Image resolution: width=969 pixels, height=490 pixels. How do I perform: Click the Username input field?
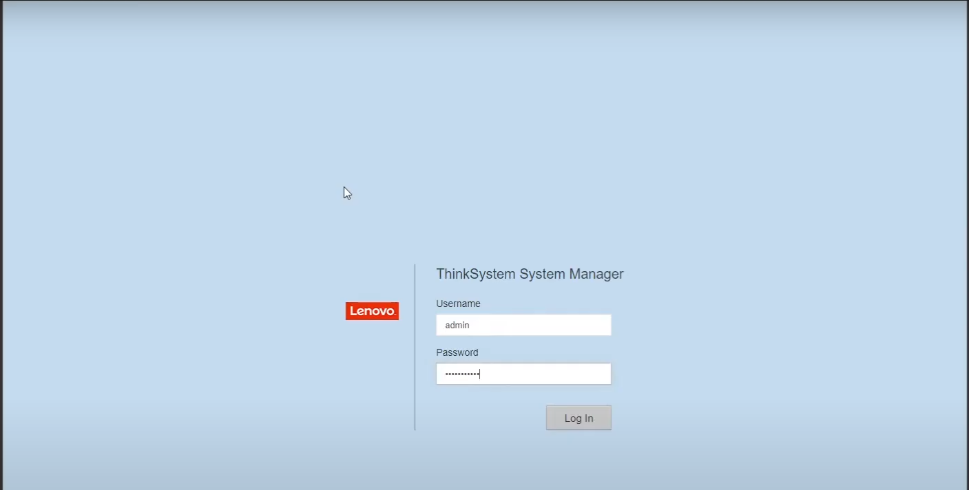coord(523,325)
